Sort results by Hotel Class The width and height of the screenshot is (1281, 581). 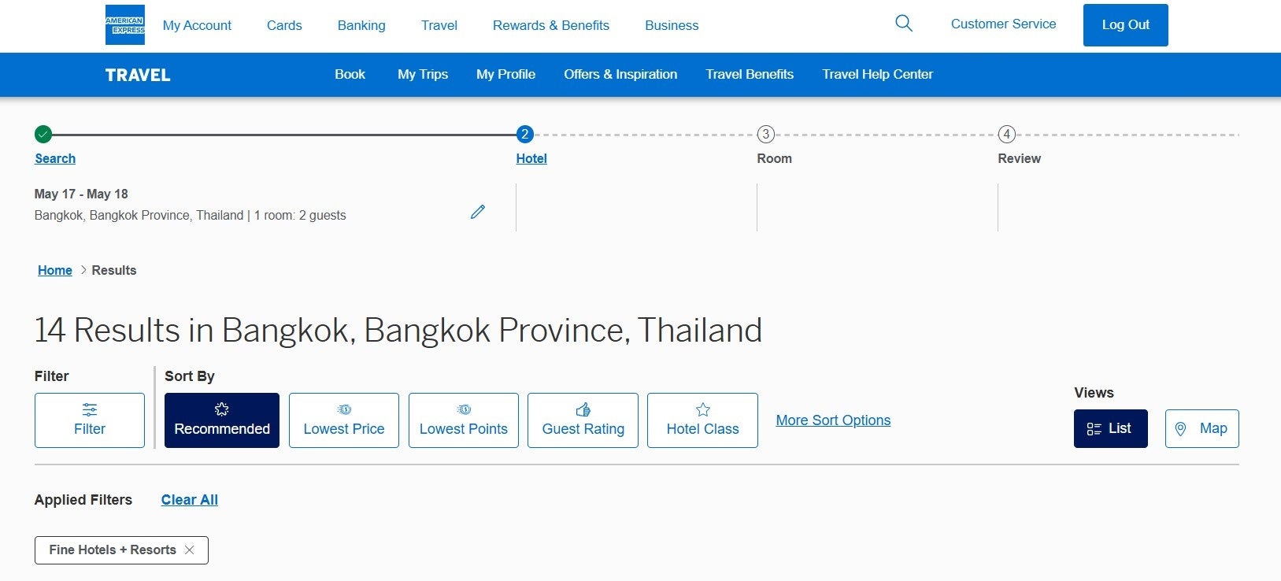[x=703, y=420]
